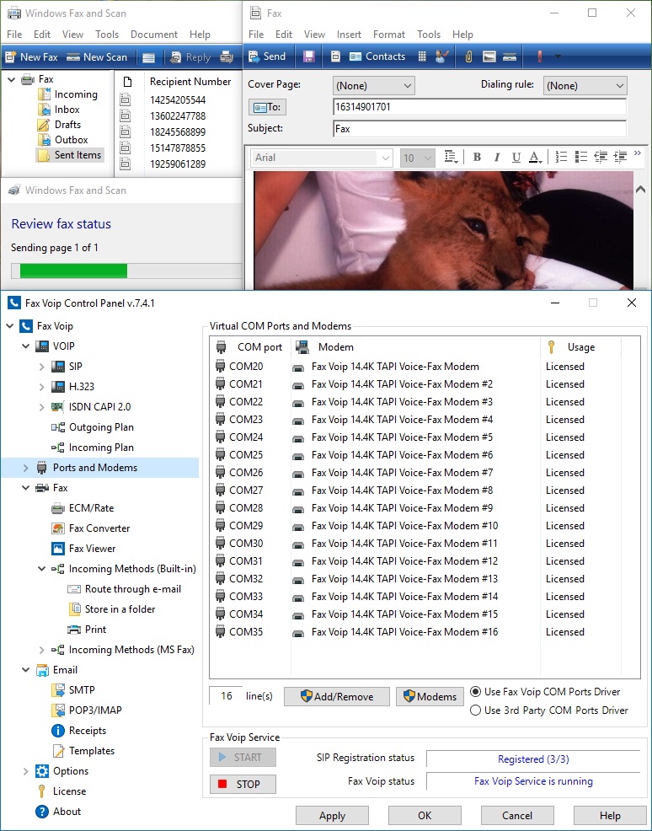Viewport: 652px width, 831px height.
Task: Click the page preview icon next to Contacts
Action: (335, 56)
